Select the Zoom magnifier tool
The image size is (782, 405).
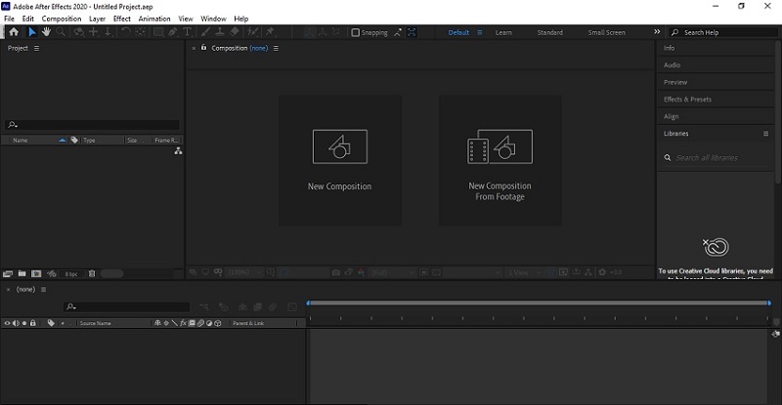coord(61,32)
